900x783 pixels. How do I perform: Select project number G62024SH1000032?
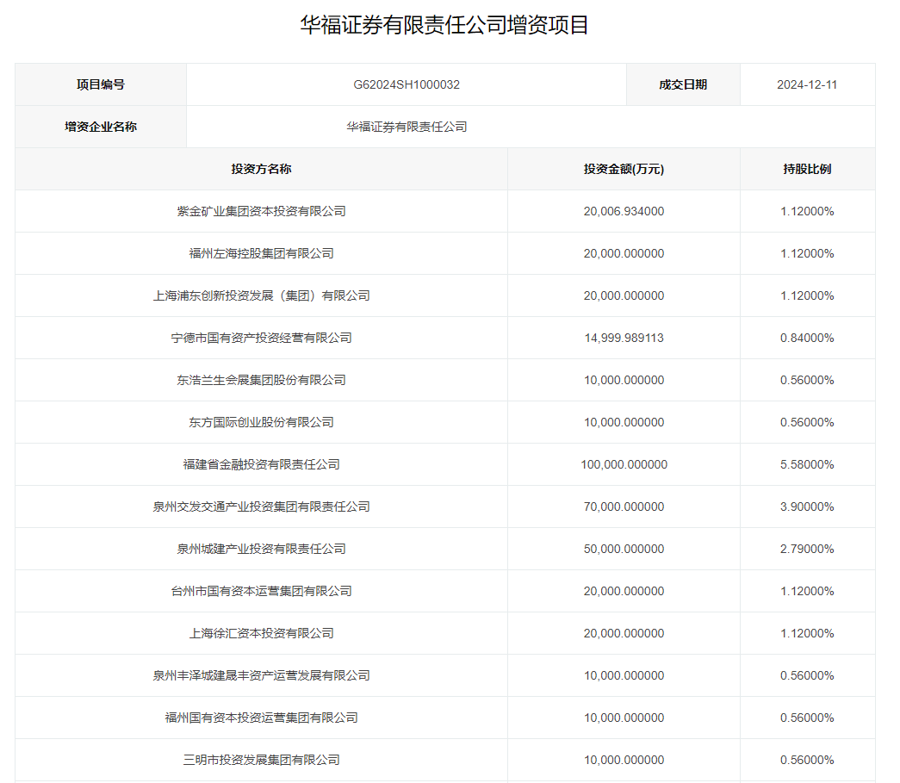pyautogui.click(x=407, y=84)
